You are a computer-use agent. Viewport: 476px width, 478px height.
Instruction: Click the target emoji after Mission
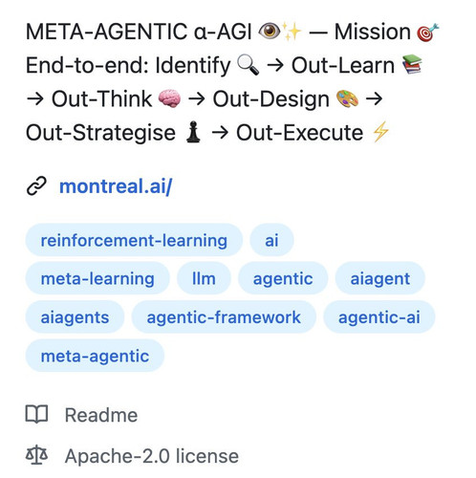(x=428, y=33)
